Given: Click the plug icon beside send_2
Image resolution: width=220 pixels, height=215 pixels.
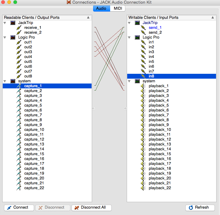Looking at the screenshot, I should tap(143, 32).
